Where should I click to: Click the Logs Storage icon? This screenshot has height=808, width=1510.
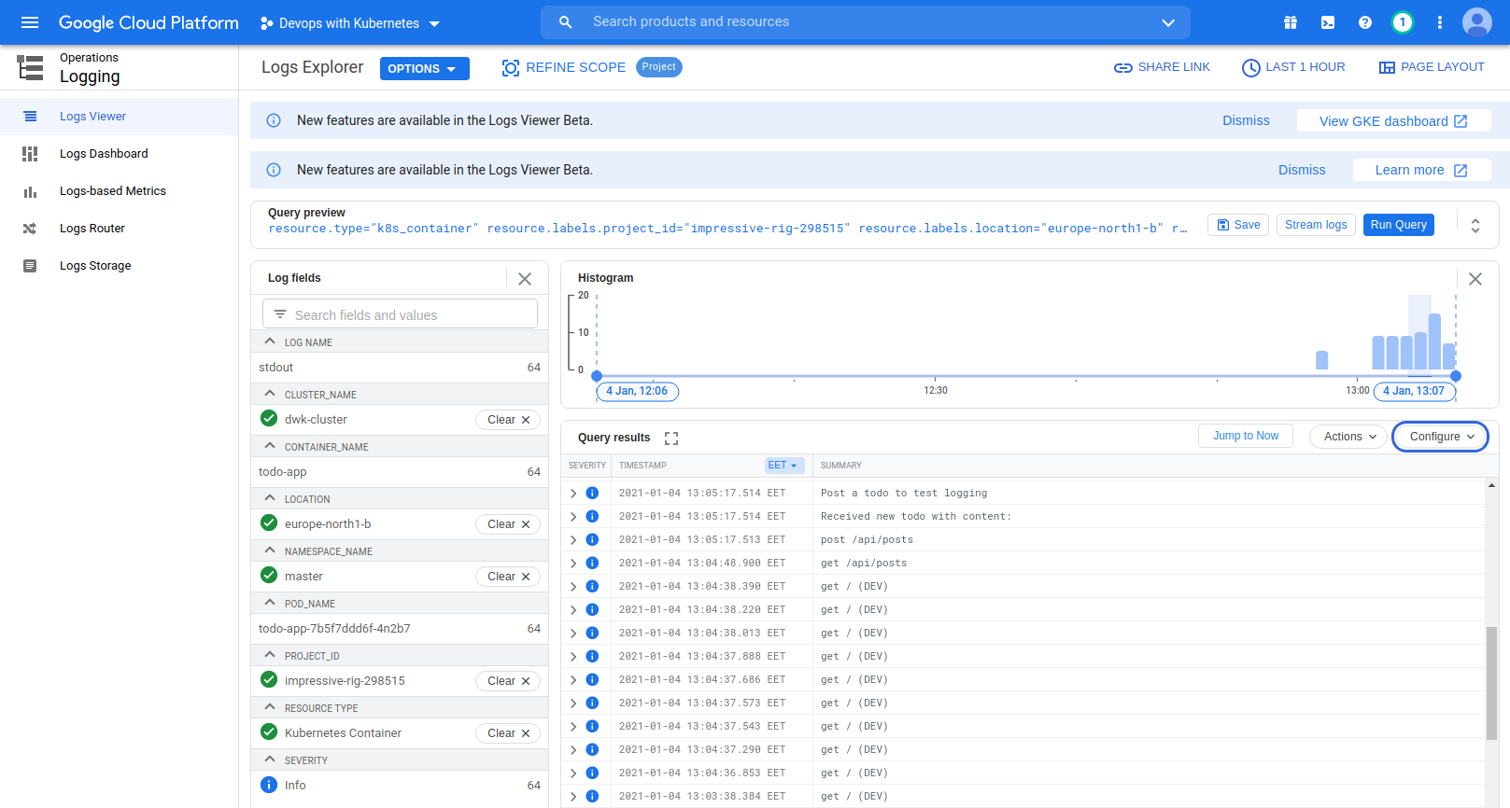(30, 266)
